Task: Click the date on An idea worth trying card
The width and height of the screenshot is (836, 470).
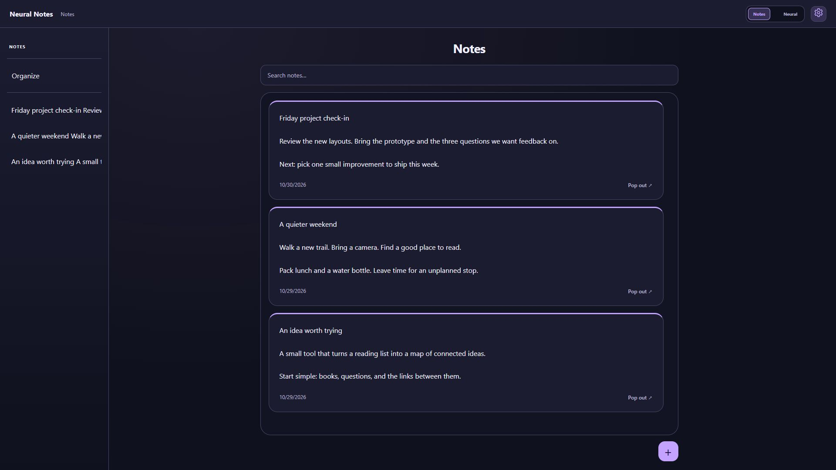Action: [x=293, y=397]
